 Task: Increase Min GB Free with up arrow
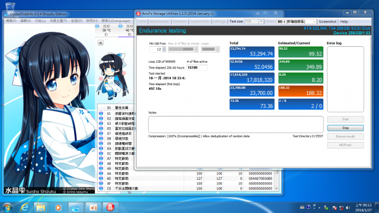coord(164,48)
